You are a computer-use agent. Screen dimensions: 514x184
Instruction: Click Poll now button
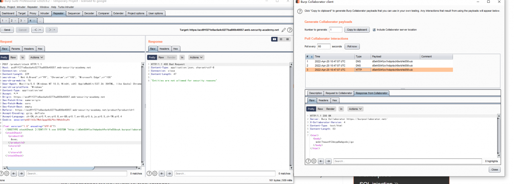352,47
